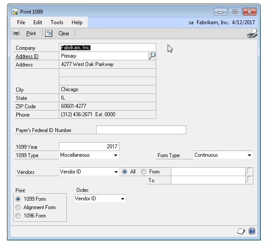Click the Company name field
The image size is (266, 243).
(108, 48)
